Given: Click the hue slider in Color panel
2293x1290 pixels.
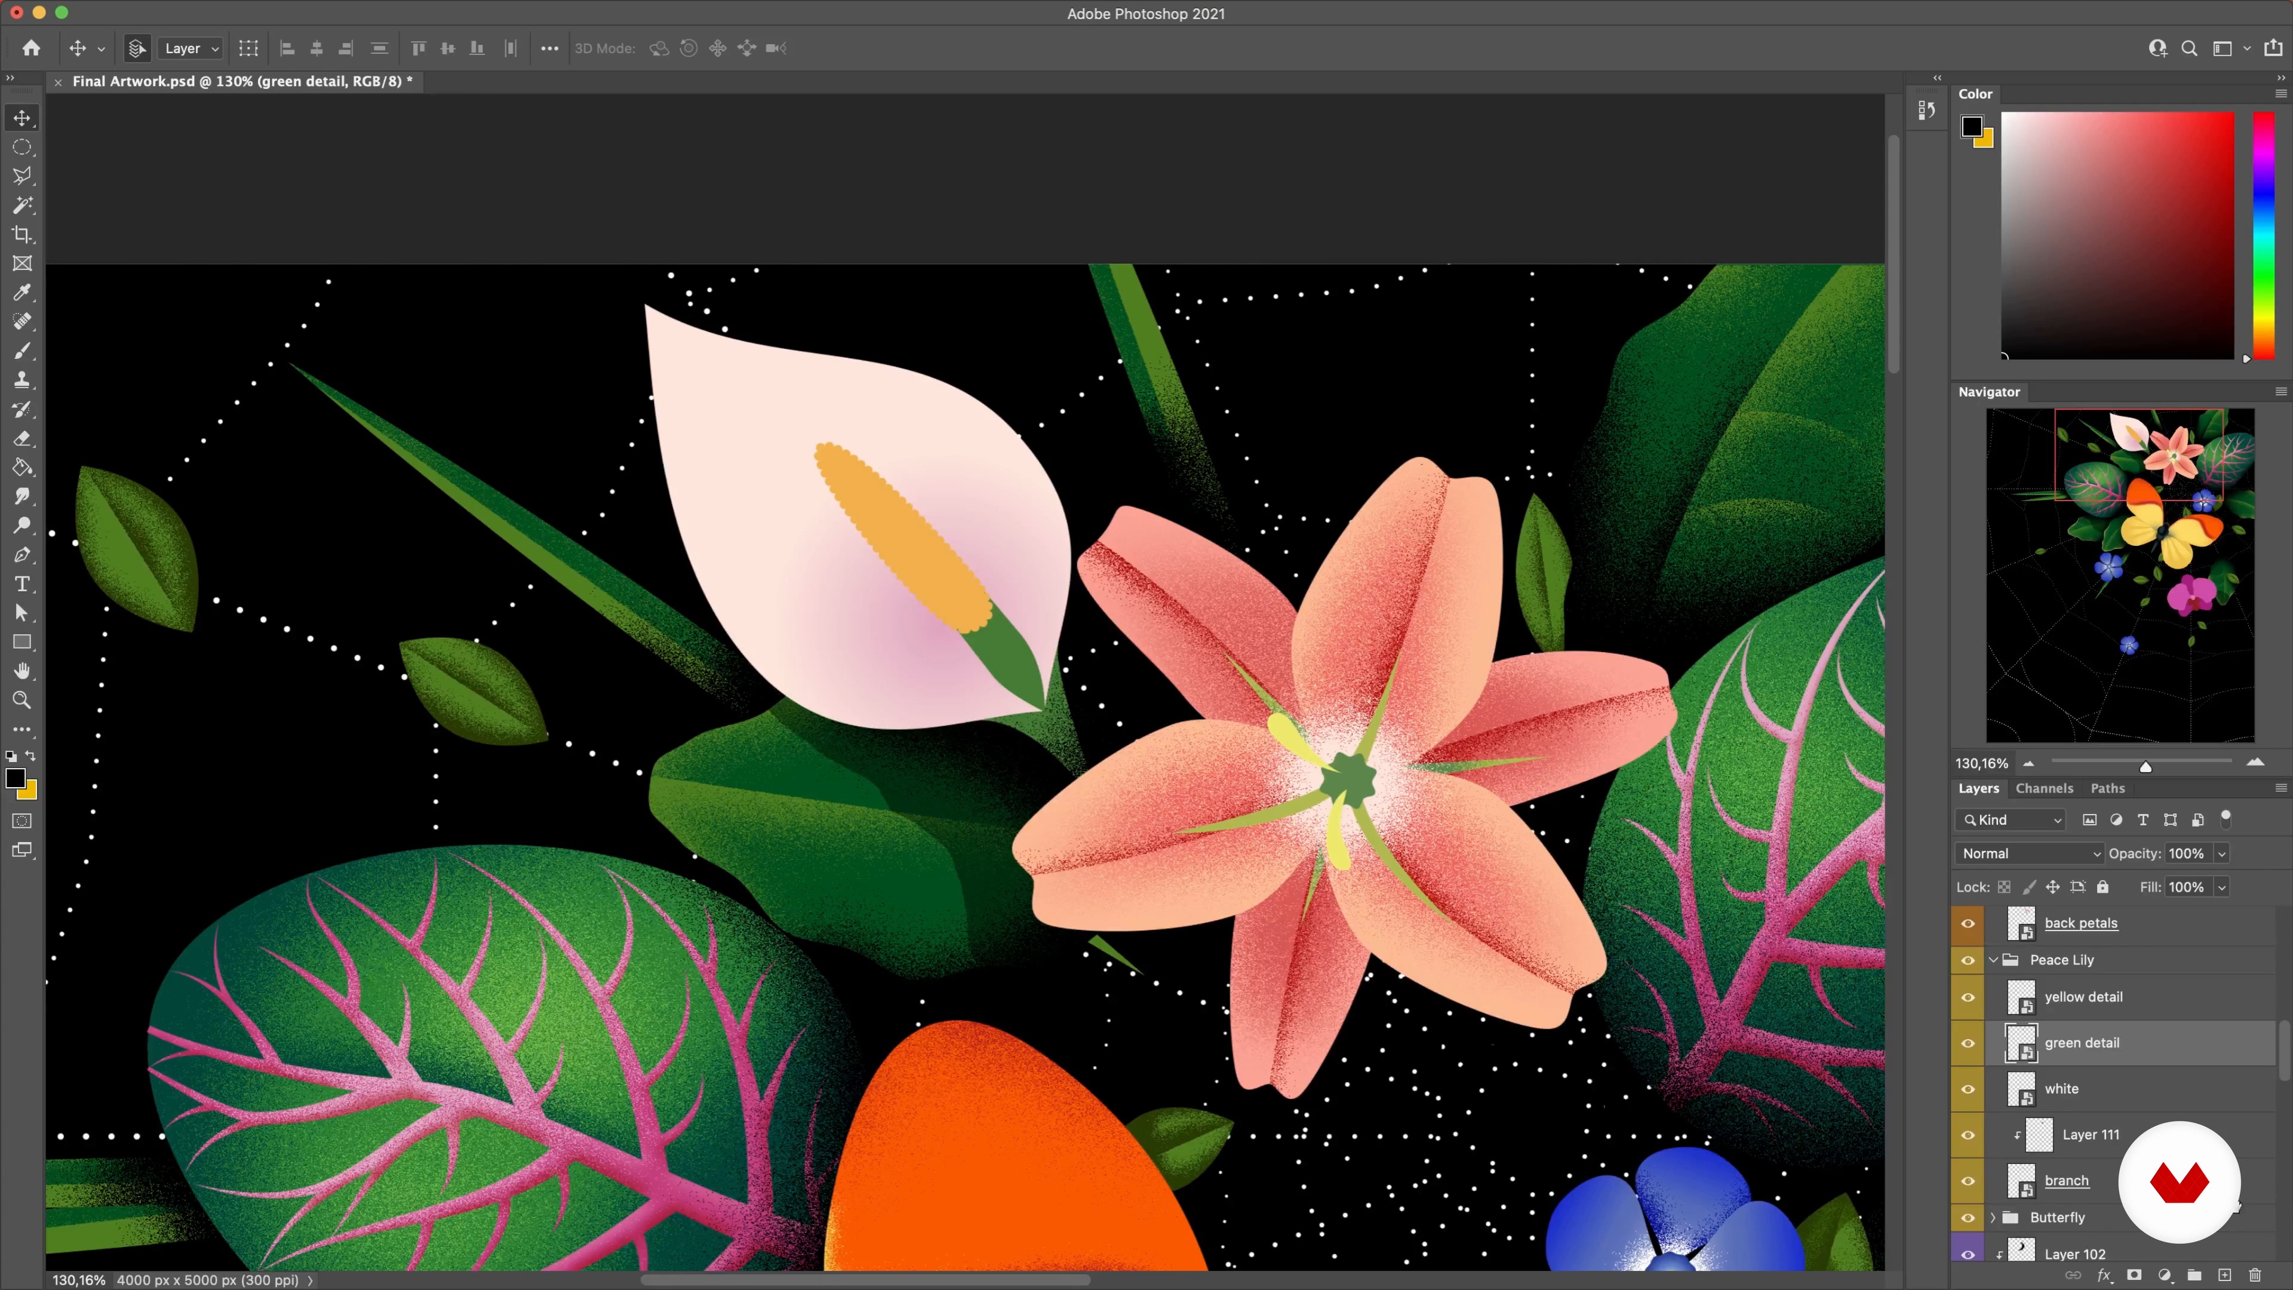Looking at the screenshot, I should (2264, 236).
